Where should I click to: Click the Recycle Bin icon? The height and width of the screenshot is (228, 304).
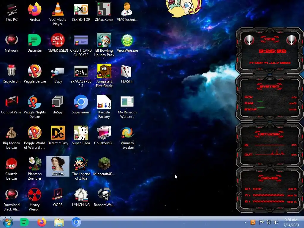(12, 74)
